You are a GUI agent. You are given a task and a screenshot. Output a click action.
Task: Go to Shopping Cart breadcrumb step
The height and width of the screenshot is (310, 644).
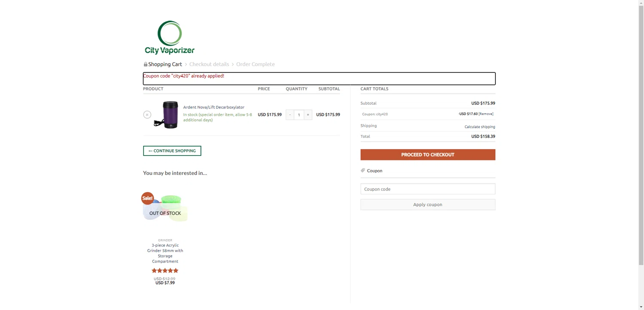[x=165, y=64]
